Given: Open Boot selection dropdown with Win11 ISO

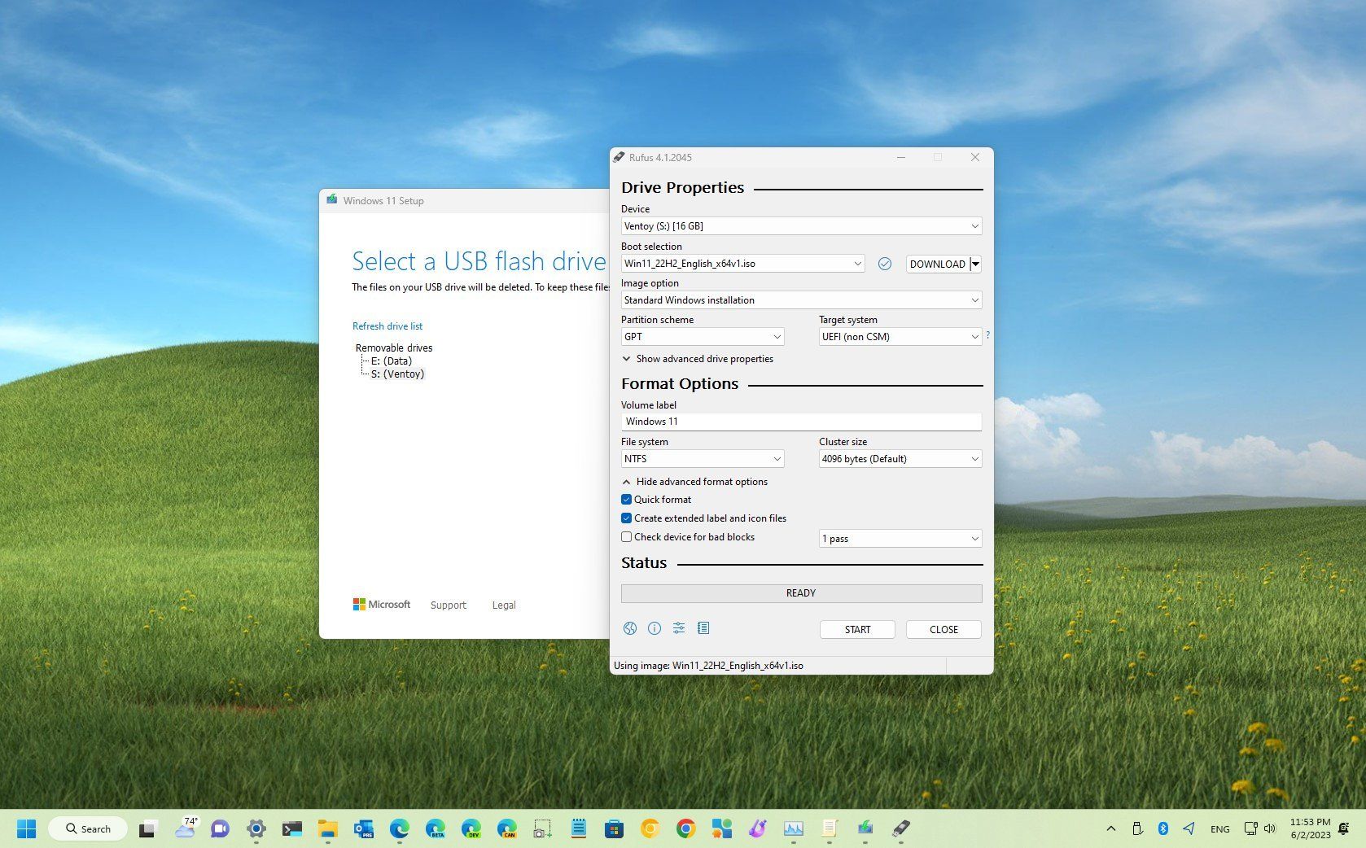Looking at the screenshot, I should pos(742,264).
